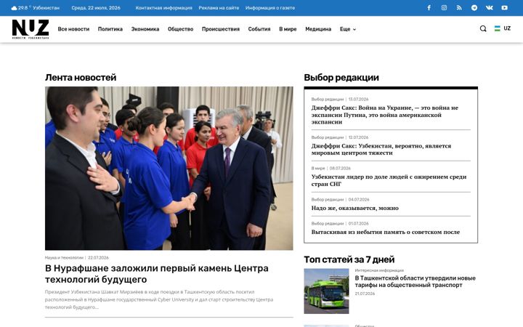The height and width of the screenshot is (327, 523).
Task: Open the Instagram social icon
Action: pos(444,8)
